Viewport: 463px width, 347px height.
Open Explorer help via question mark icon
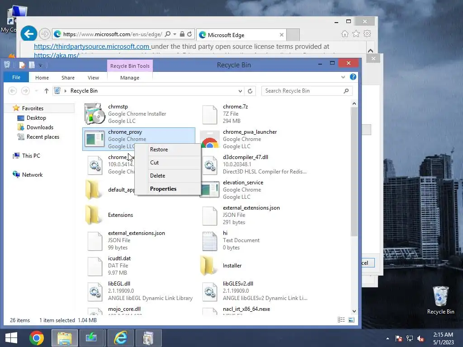click(353, 77)
